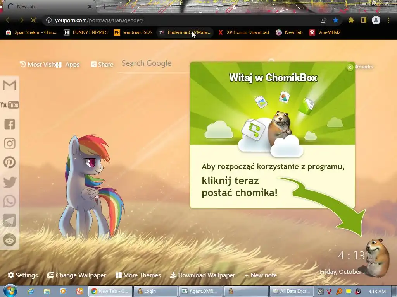This screenshot has height=297, width=397.
Task: Open FUNNY SNIPPIES bookmark
Action: [86, 32]
